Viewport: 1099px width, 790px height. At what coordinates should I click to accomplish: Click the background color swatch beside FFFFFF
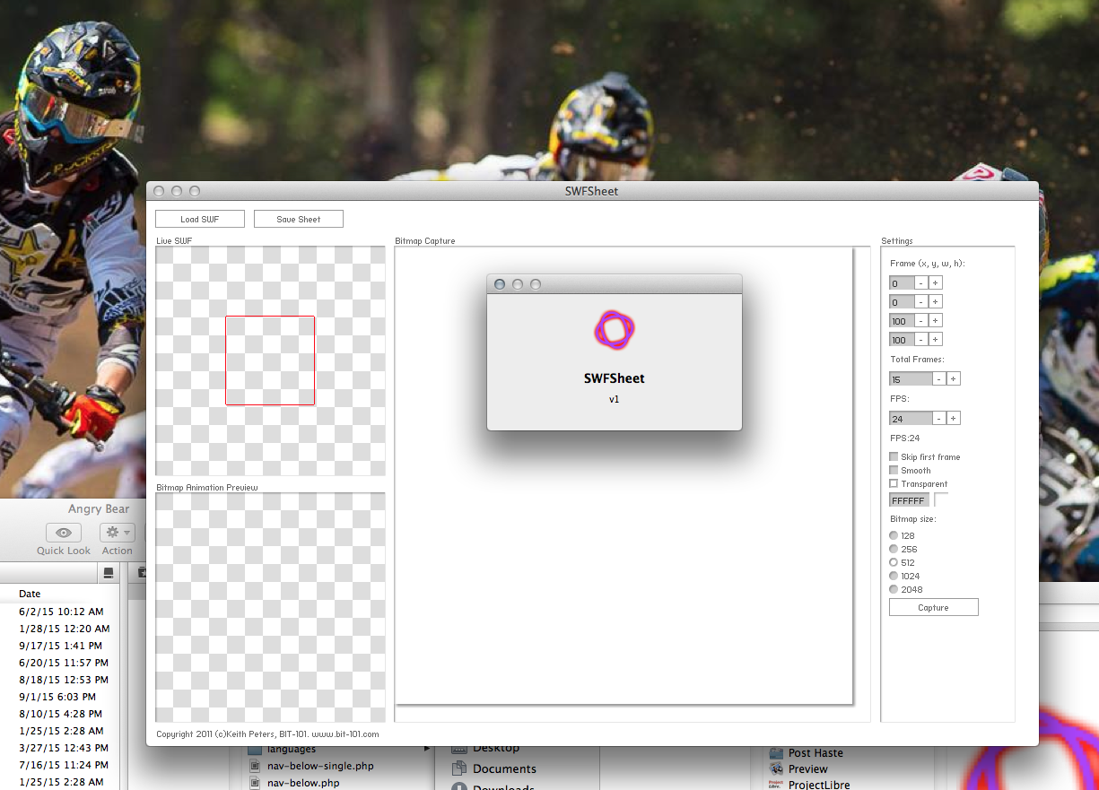tap(941, 500)
